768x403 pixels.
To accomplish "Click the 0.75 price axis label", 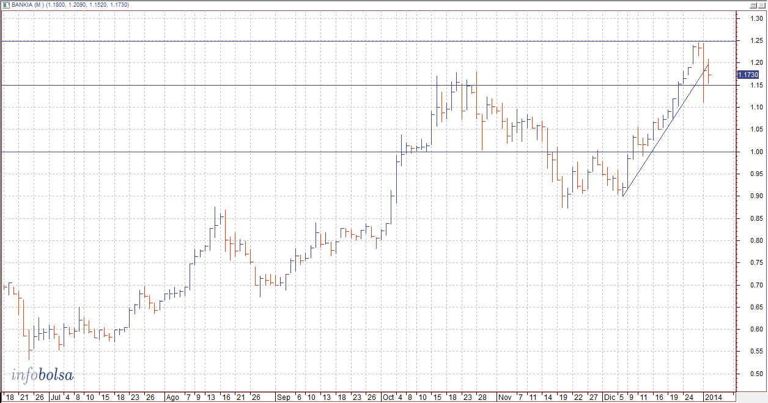I will click(x=757, y=262).
